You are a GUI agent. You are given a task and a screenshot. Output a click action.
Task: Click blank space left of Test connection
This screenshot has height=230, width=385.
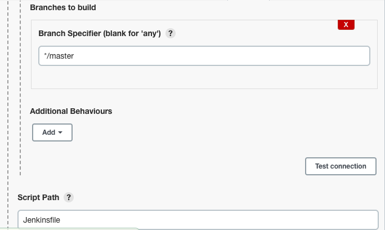click(x=187, y=166)
